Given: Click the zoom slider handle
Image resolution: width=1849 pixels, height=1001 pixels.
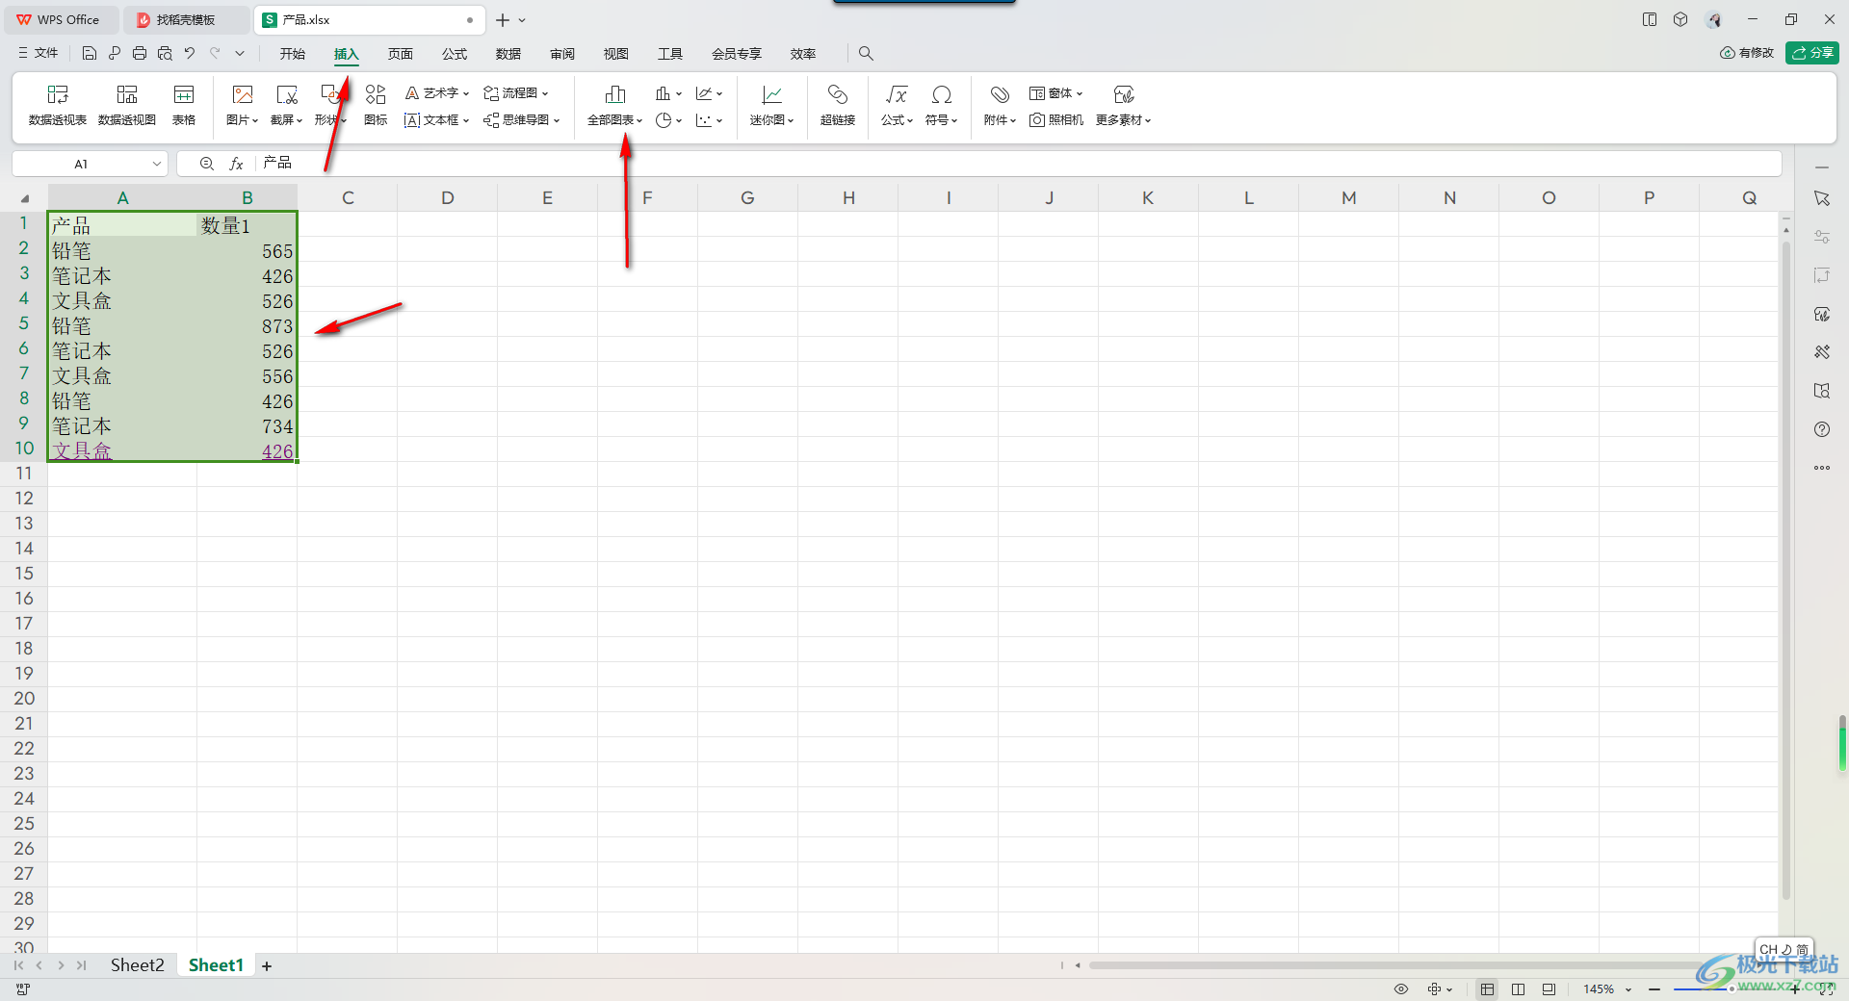Looking at the screenshot, I should [x=1732, y=989].
